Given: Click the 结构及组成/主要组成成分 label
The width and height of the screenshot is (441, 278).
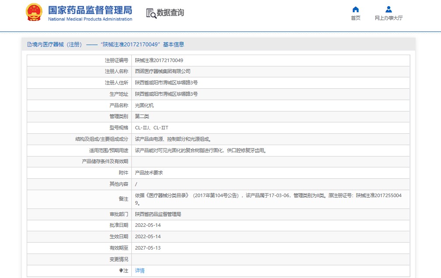Looking at the screenshot, I should (102, 139).
